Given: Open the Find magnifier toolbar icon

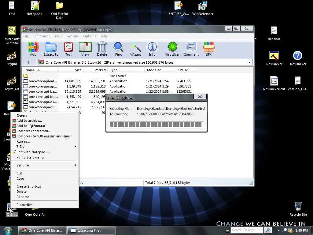Looking at the screenshot, I should 119,49.
